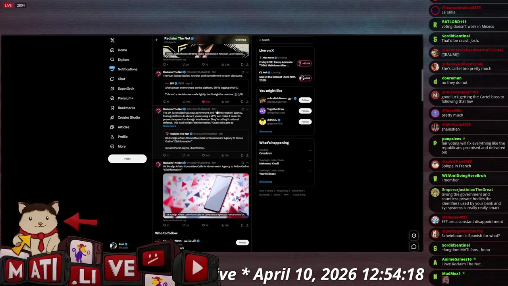Image resolution: width=508 pixels, height=286 pixels.
Task: Reply to the Brazil Moraes tweet with 4 replies
Action: pos(164,64)
